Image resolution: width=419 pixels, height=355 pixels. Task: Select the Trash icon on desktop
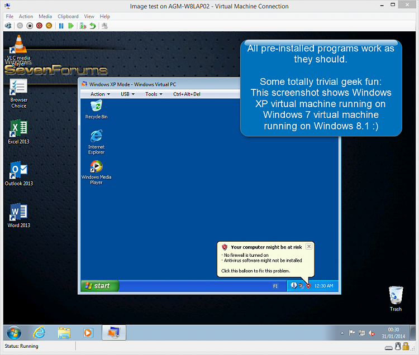point(396,299)
